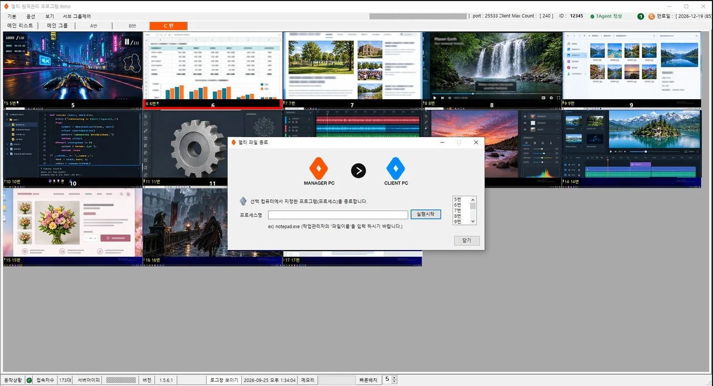Click the 빠른배치 label in status bar
The image size is (713, 386).
[x=369, y=380]
